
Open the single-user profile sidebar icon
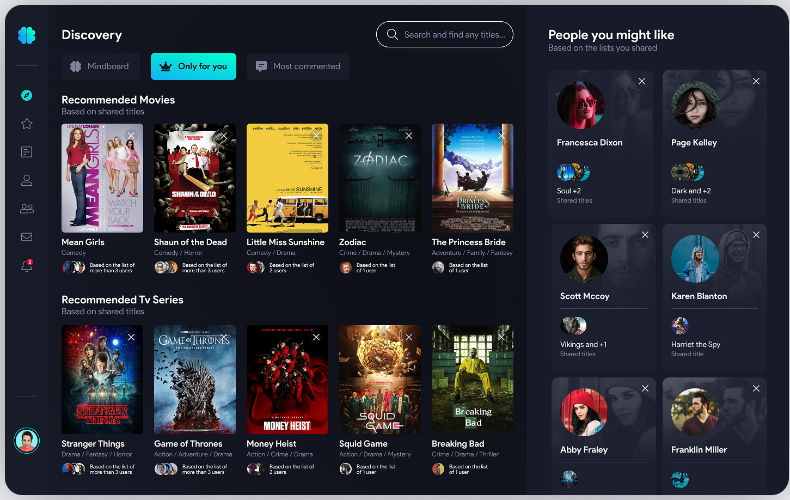27,180
